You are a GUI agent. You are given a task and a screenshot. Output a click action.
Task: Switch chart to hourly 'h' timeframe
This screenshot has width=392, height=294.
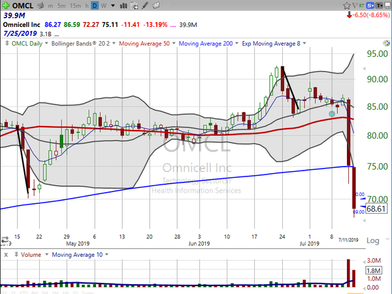pos(86,5)
